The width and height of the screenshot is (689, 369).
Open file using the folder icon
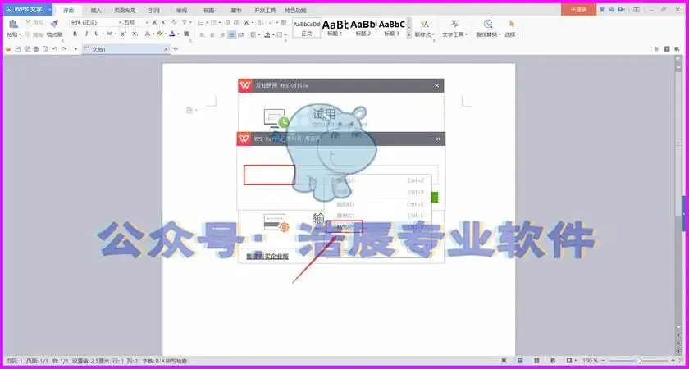(x=8, y=49)
